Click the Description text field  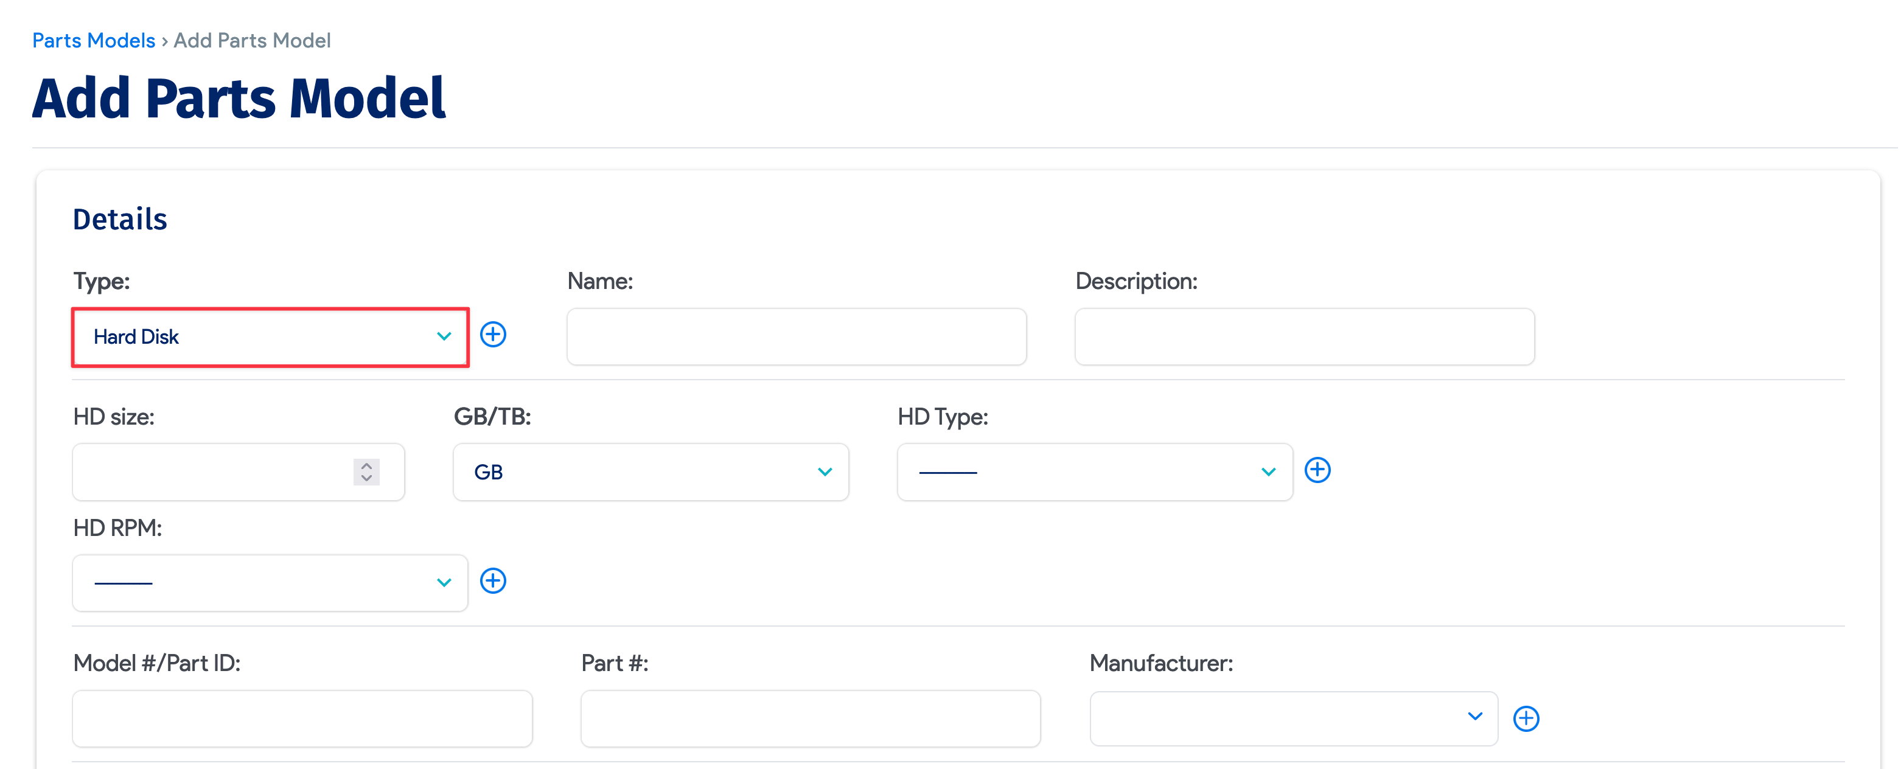pos(1304,336)
